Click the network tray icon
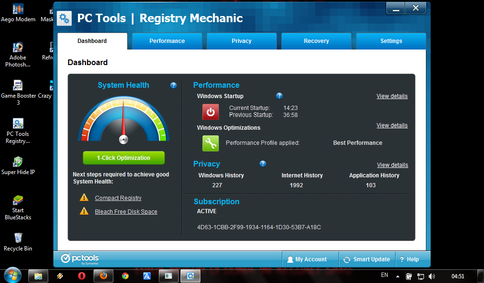 click(x=420, y=276)
